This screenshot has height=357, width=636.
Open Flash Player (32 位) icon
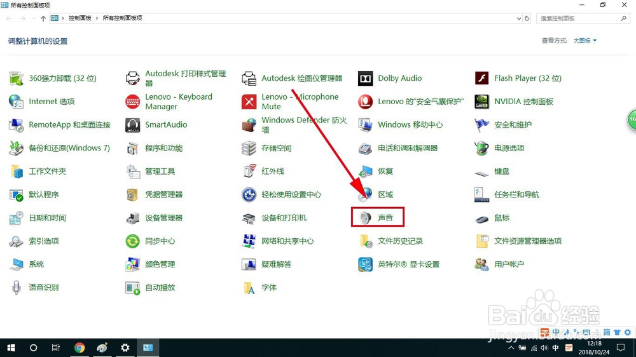tap(482, 78)
